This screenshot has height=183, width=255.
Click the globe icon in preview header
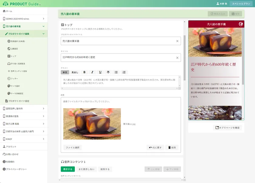tap(241, 24)
